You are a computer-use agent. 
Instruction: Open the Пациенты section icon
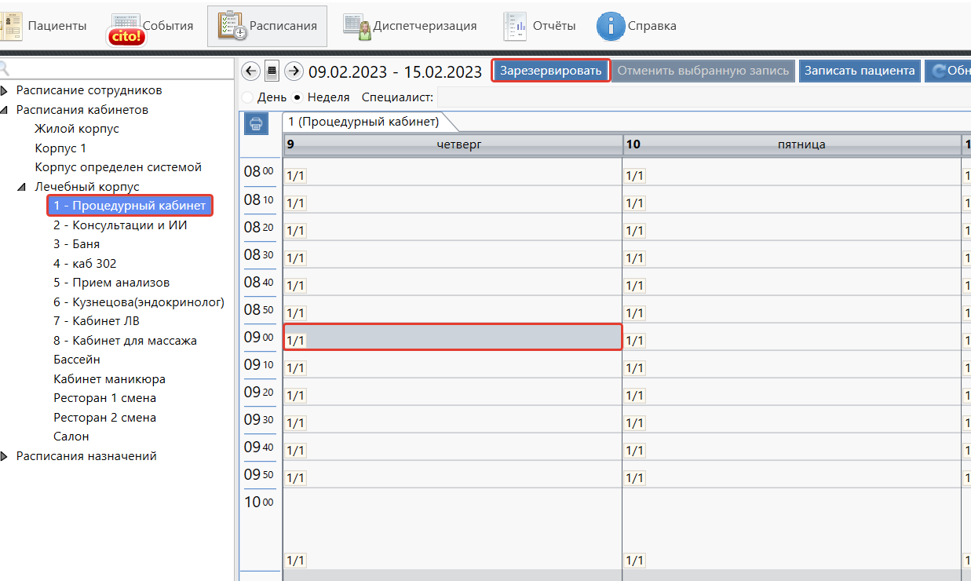[x=12, y=26]
